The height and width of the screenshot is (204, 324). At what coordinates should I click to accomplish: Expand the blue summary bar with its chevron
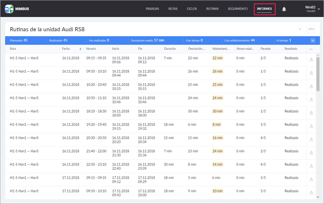[x=313, y=40]
